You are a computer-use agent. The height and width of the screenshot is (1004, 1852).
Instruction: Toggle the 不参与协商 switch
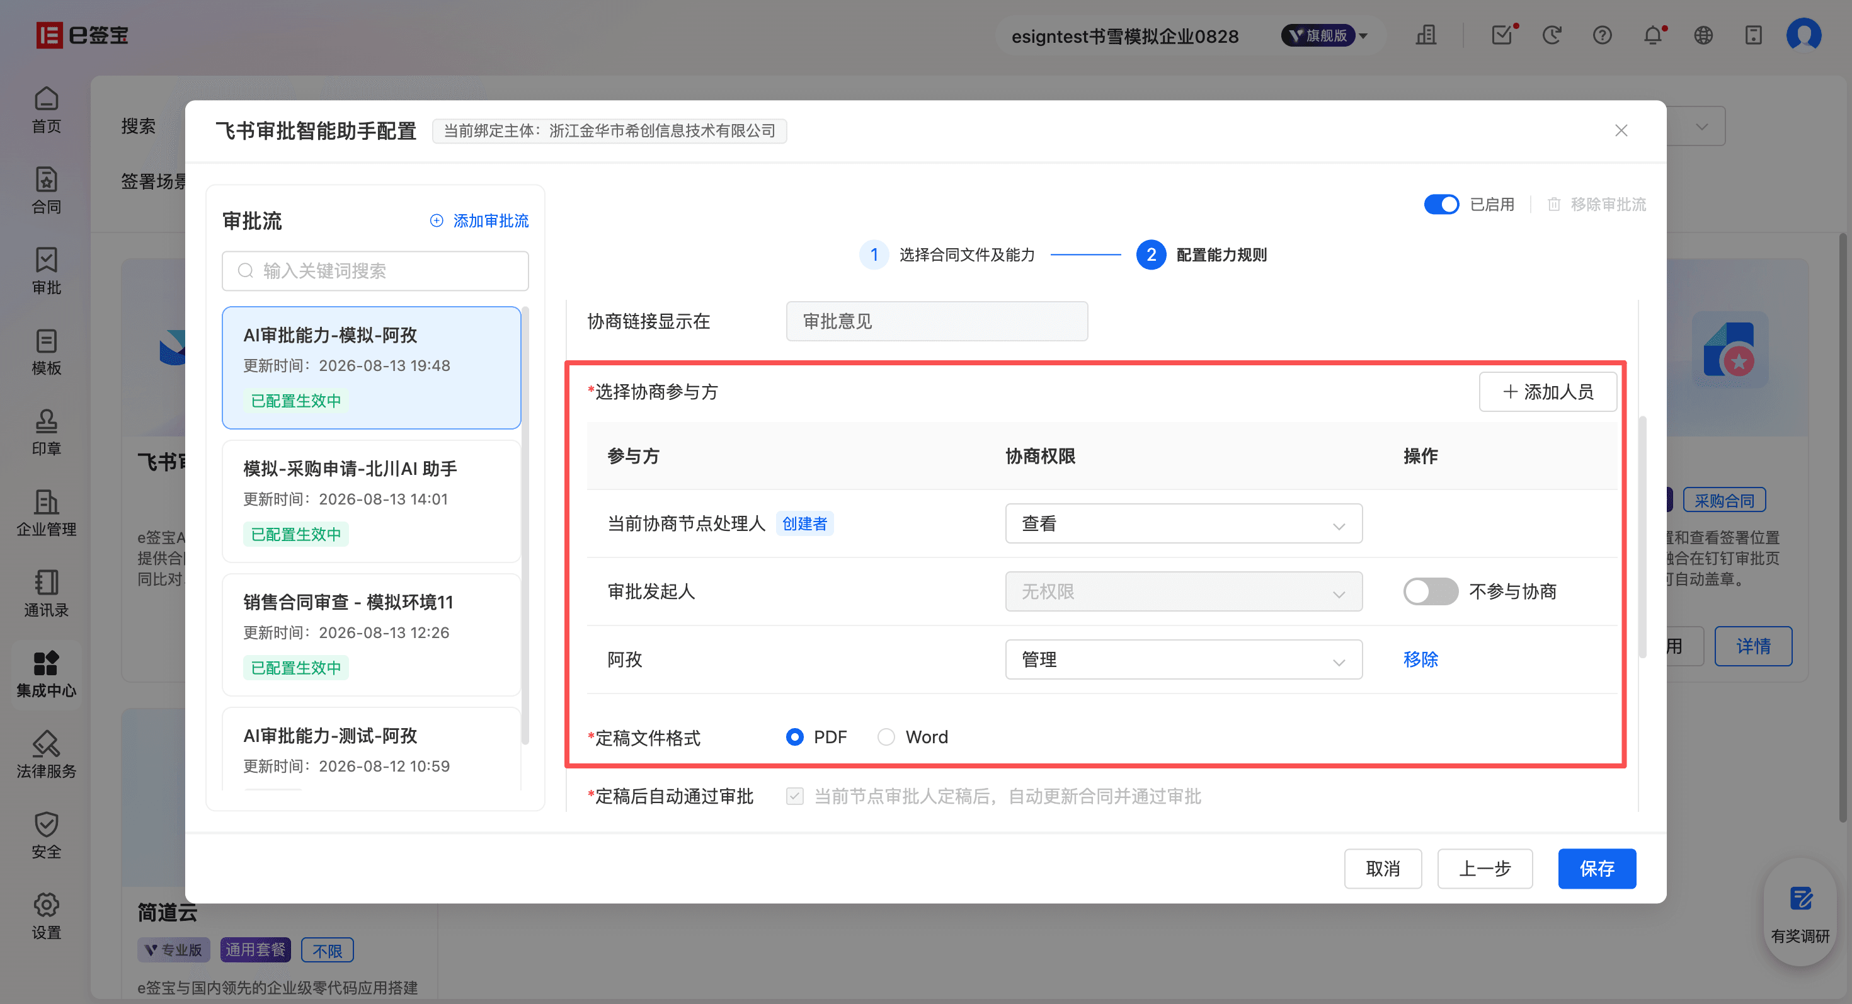[x=1431, y=591]
